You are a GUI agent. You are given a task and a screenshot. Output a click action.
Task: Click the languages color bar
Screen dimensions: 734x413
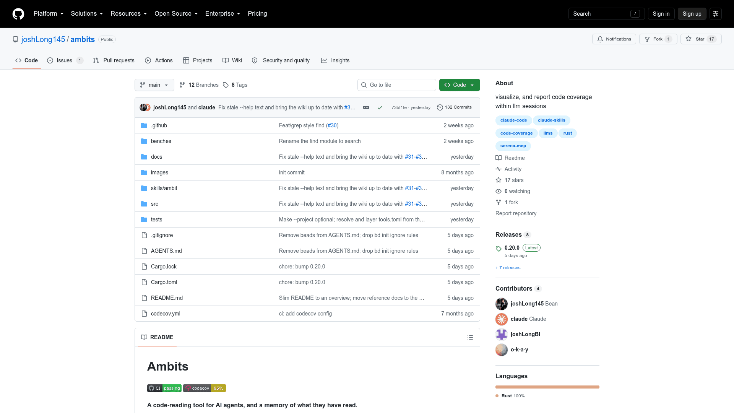(x=547, y=387)
